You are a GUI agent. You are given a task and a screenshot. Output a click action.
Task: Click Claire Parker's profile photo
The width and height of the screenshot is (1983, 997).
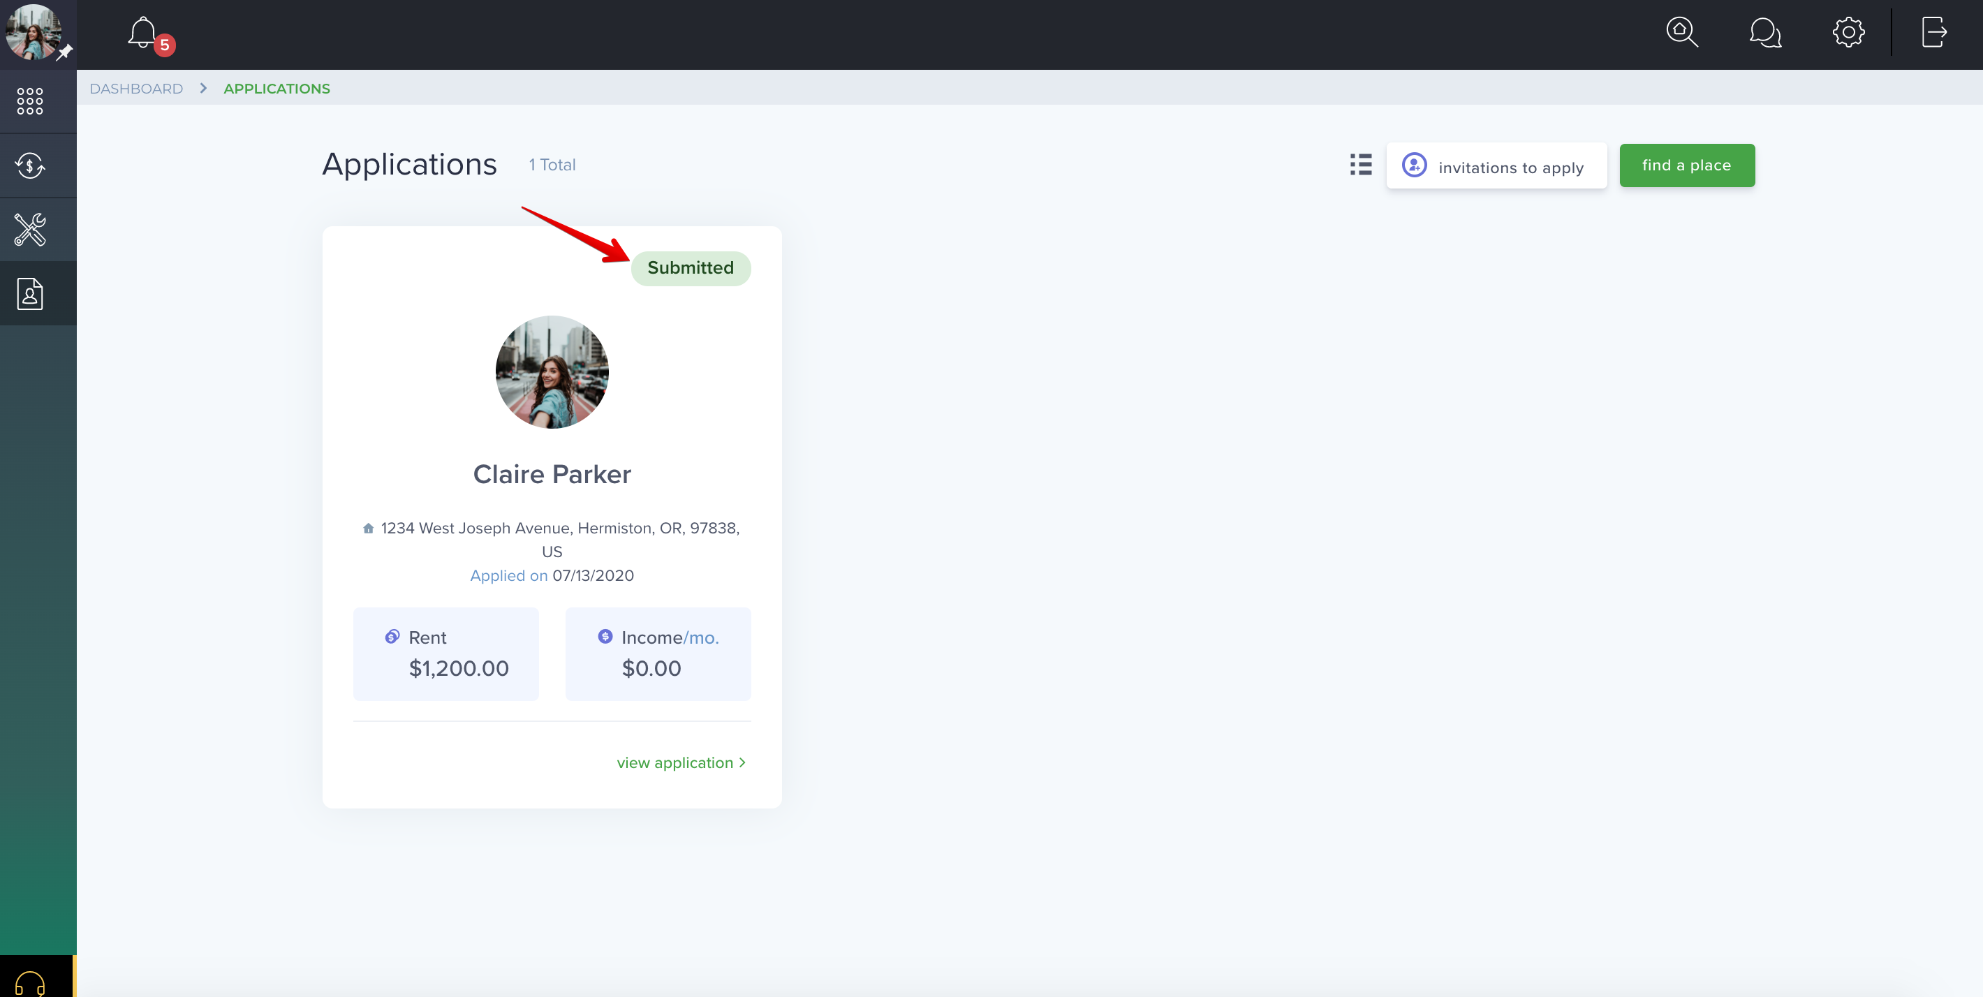(x=552, y=373)
